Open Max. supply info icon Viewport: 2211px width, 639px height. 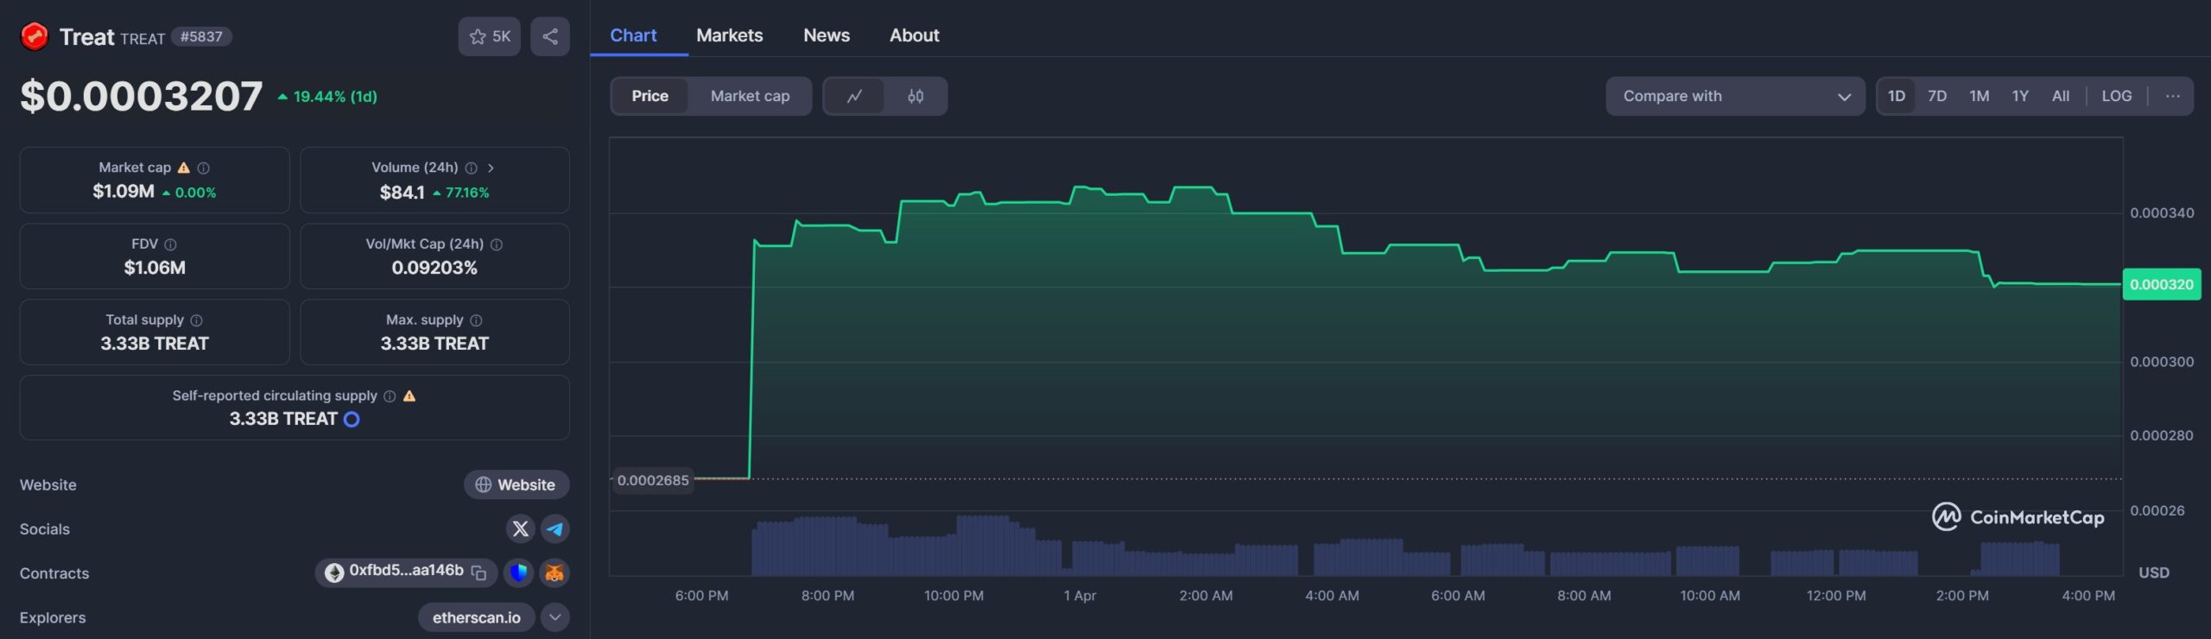click(476, 320)
